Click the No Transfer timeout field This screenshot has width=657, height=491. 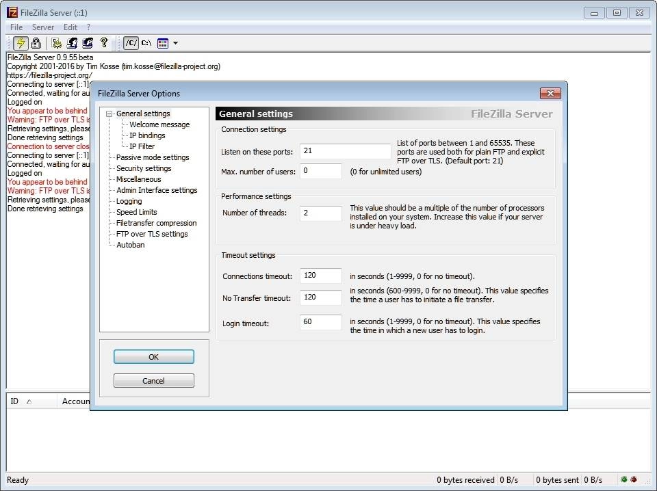click(x=321, y=297)
